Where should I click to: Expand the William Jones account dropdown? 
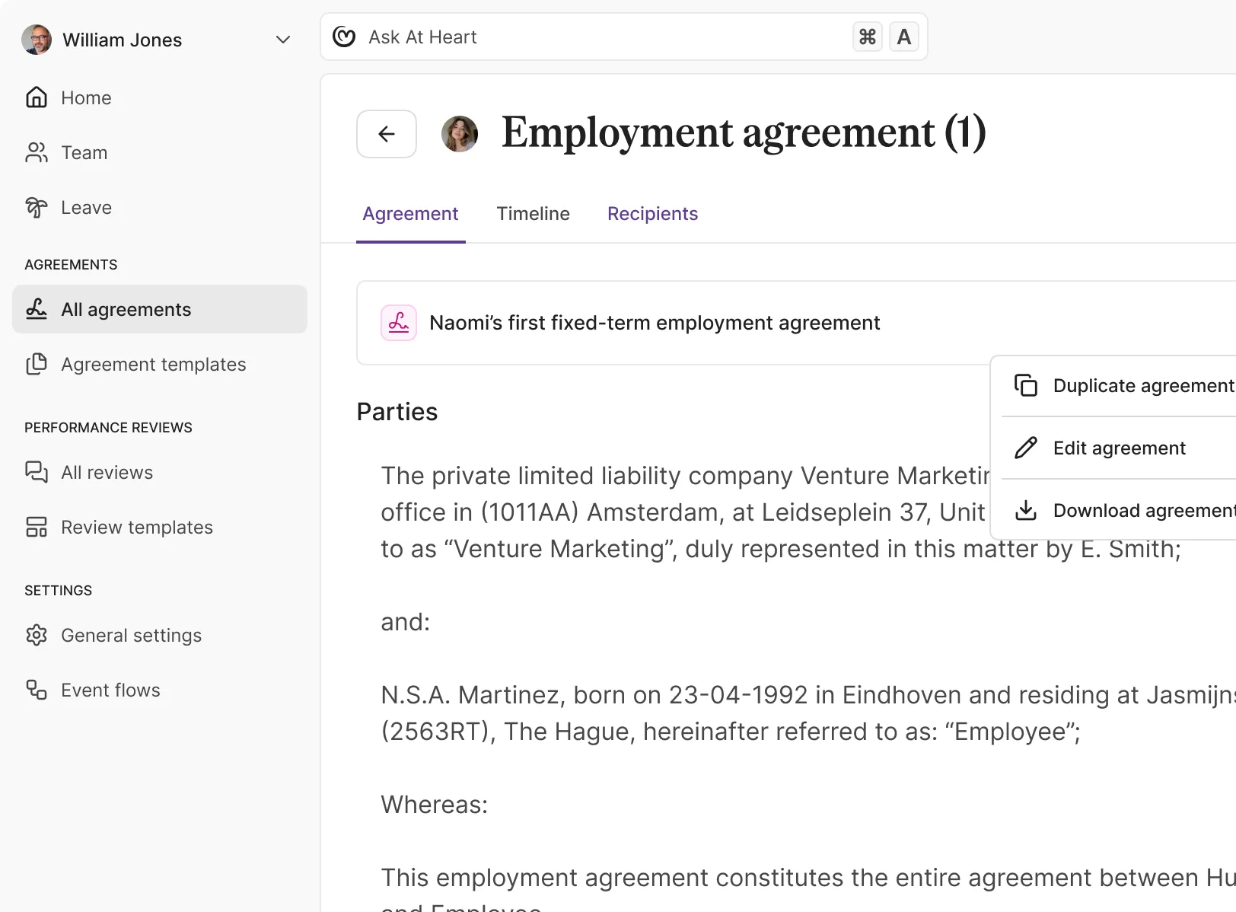pyautogui.click(x=282, y=40)
